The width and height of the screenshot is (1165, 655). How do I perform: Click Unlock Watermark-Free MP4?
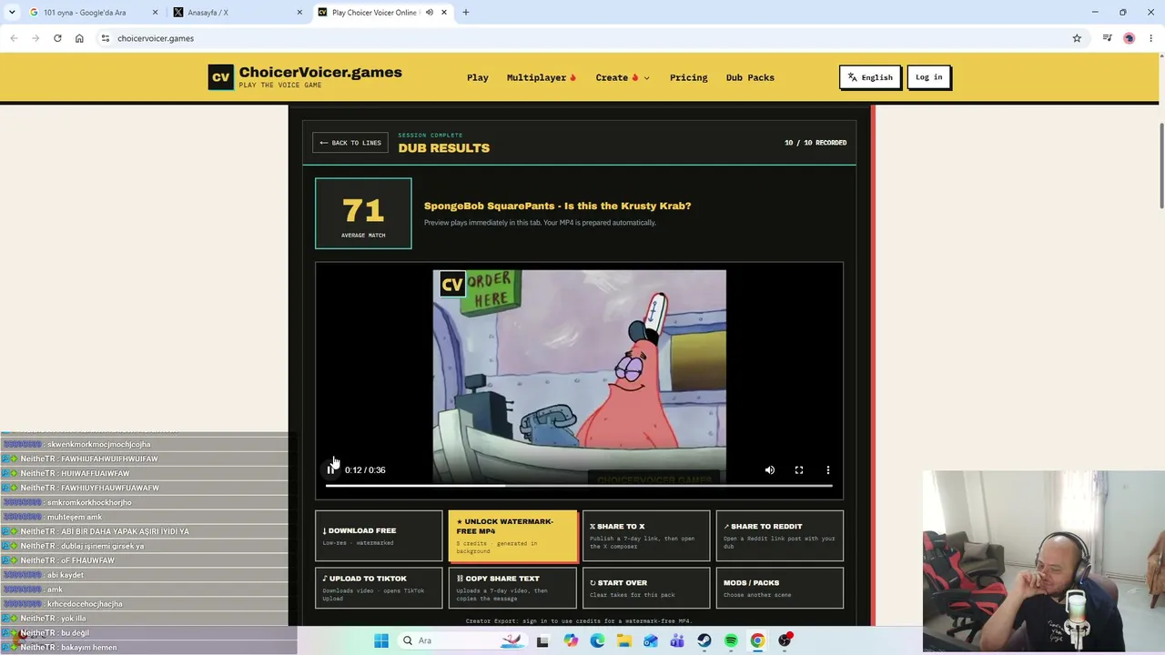coord(512,536)
